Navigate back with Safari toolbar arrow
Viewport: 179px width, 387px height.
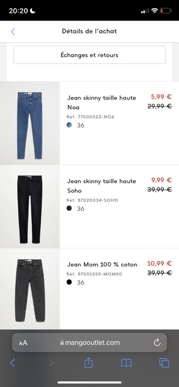coord(12,363)
